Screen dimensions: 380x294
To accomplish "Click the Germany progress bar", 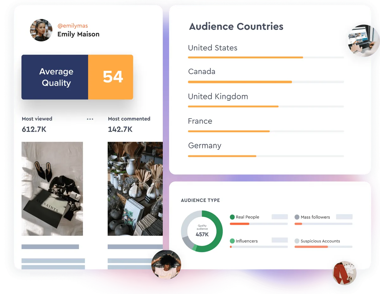I will pos(266,156).
